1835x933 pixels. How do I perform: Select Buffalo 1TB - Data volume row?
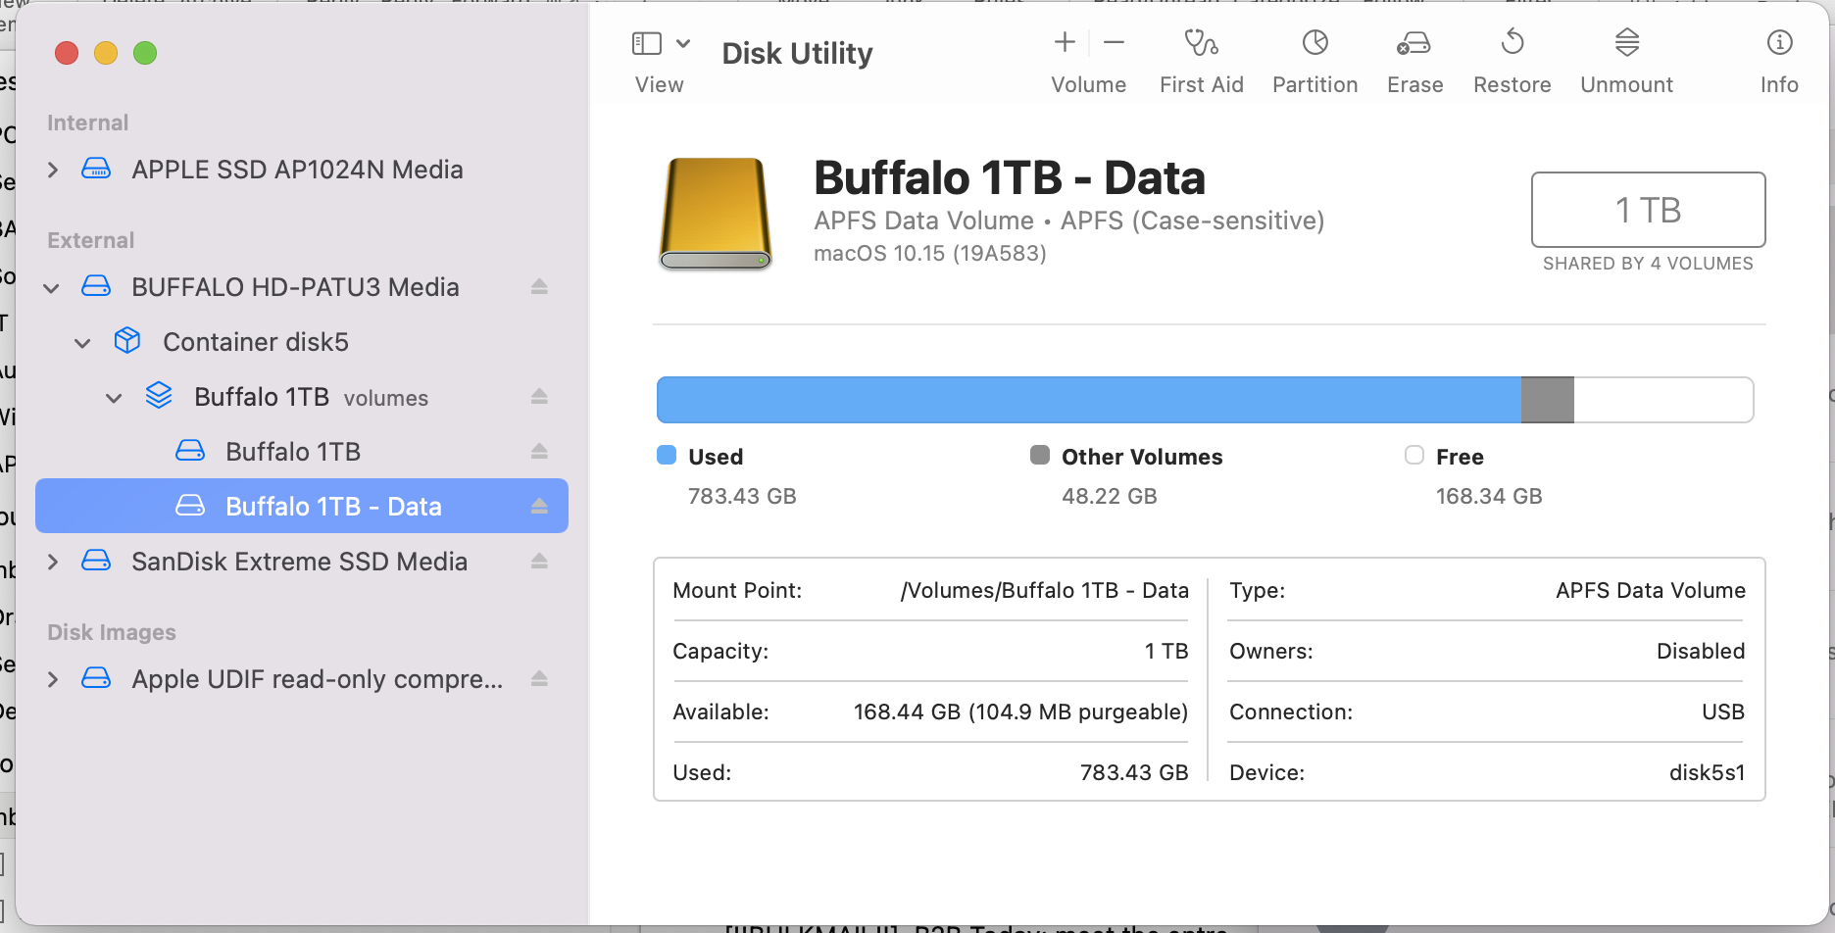302,506
